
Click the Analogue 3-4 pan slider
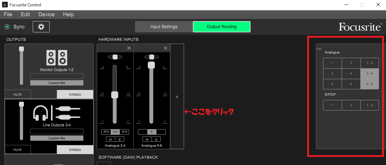tap(115, 57)
